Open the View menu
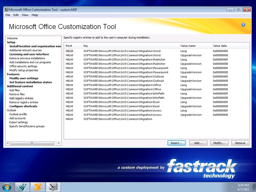Screen dimensions: 256x192 click(x=25, y=15)
